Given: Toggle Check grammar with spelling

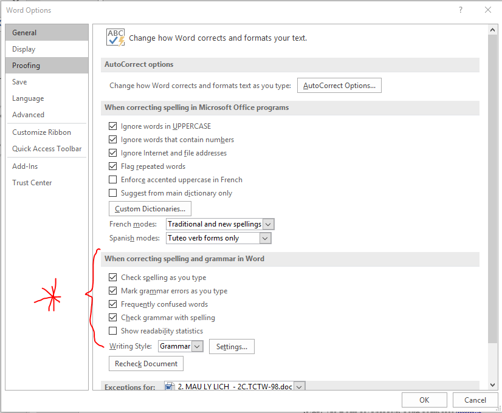Looking at the screenshot, I should pyautogui.click(x=112, y=318).
